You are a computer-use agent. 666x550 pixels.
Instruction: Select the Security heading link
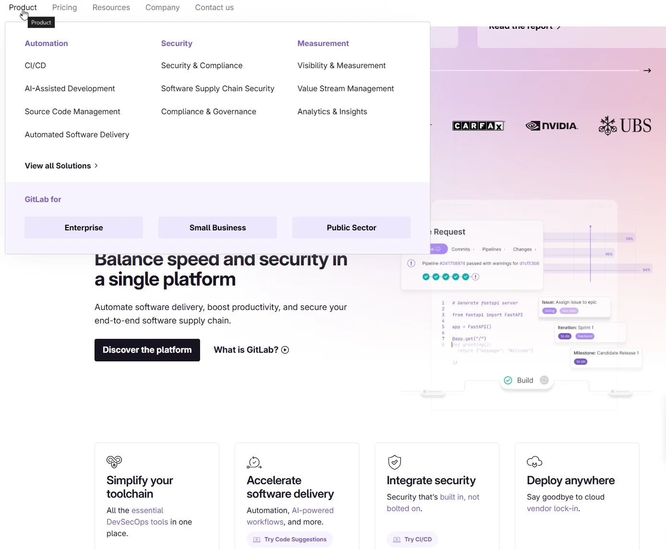(177, 43)
